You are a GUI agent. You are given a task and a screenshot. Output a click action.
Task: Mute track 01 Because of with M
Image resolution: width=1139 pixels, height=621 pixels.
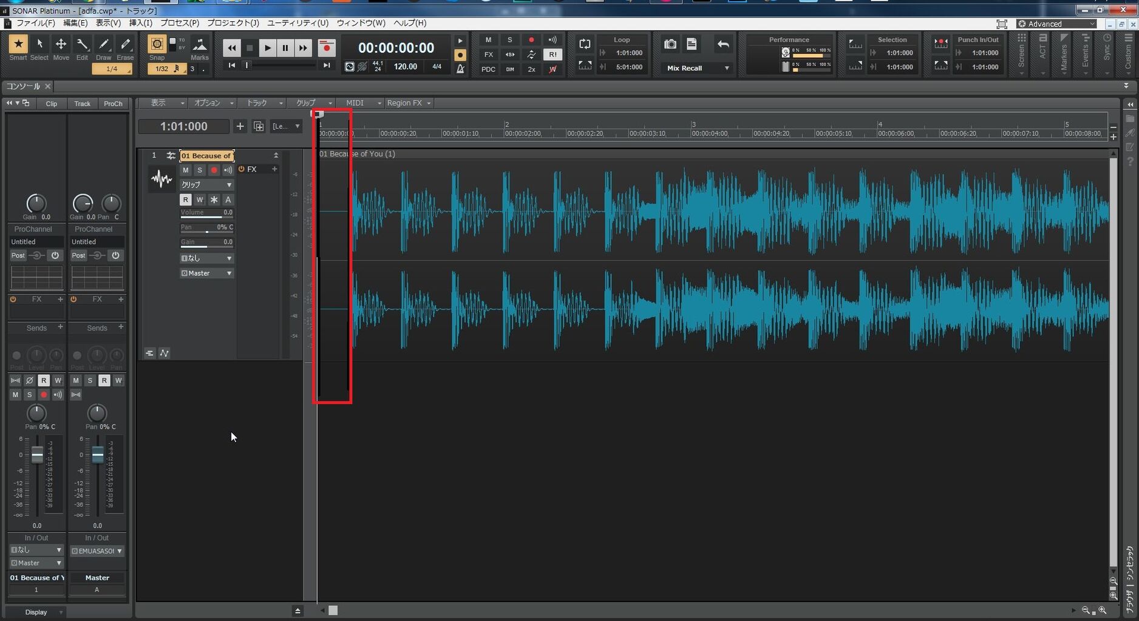(186, 170)
